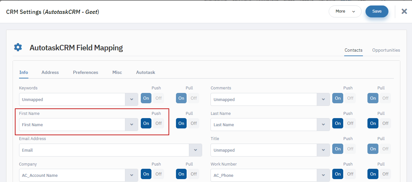
Task: Turn Last Name Push Off
Action: click(x=350, y=123)
